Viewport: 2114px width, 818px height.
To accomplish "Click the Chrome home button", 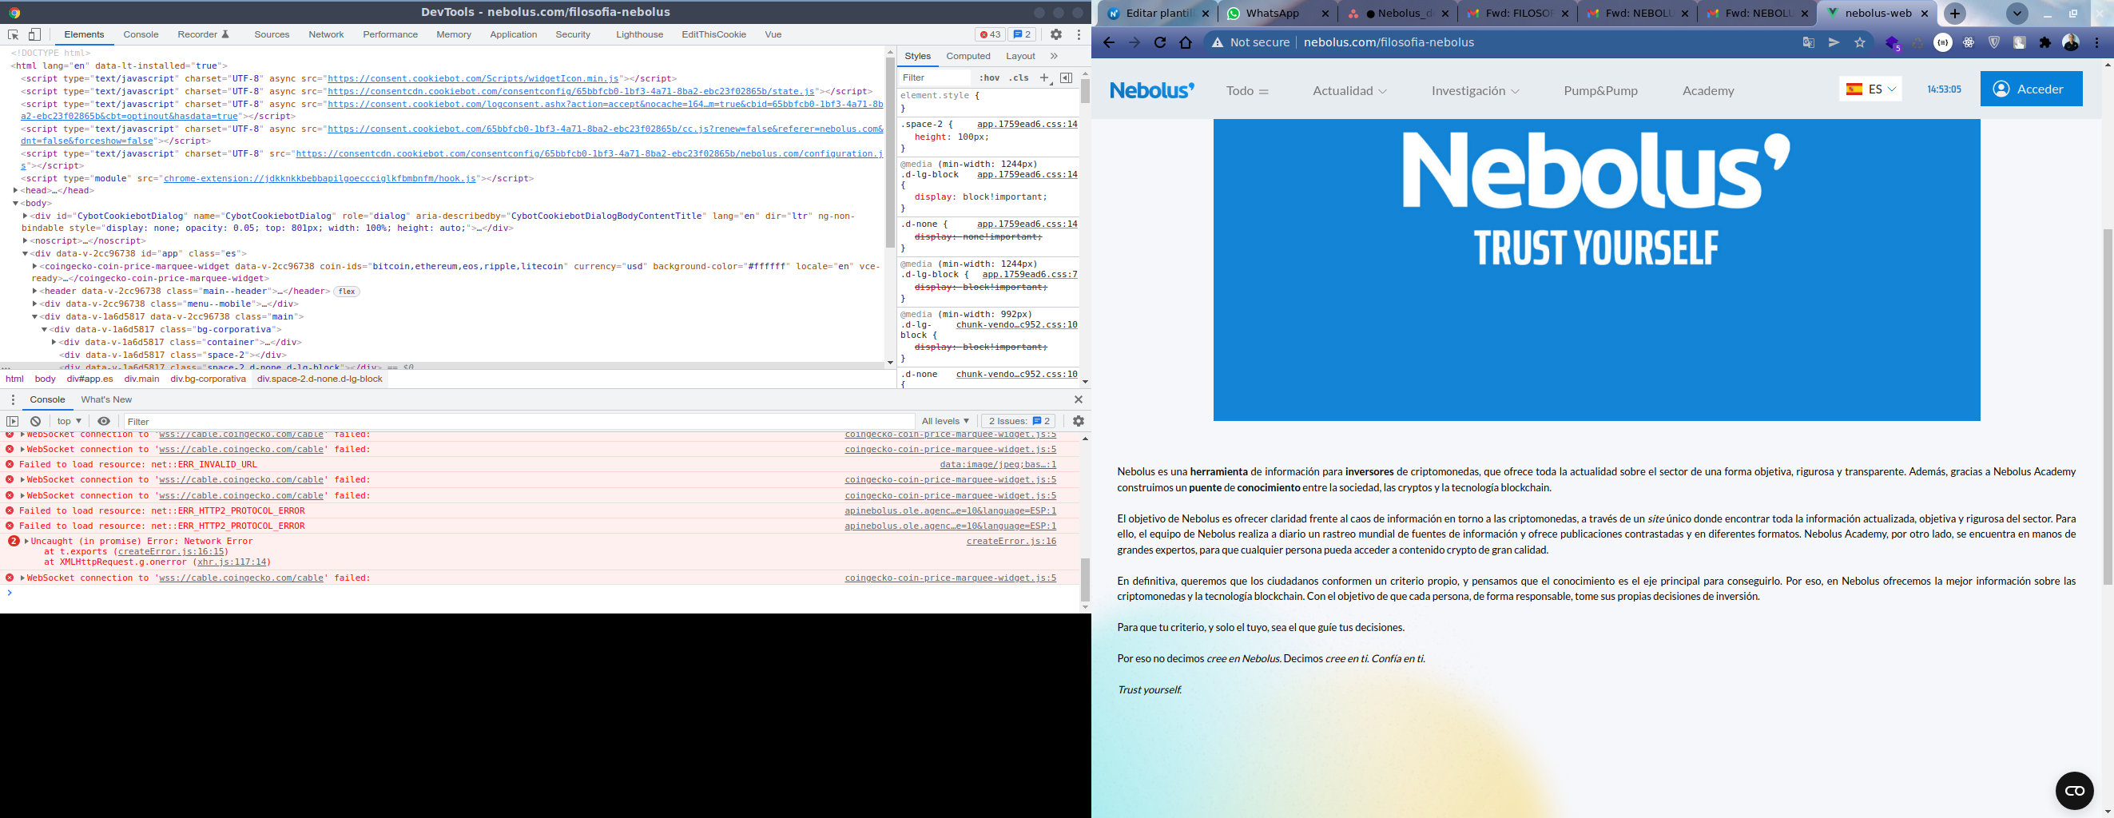I will (1185, 42).
